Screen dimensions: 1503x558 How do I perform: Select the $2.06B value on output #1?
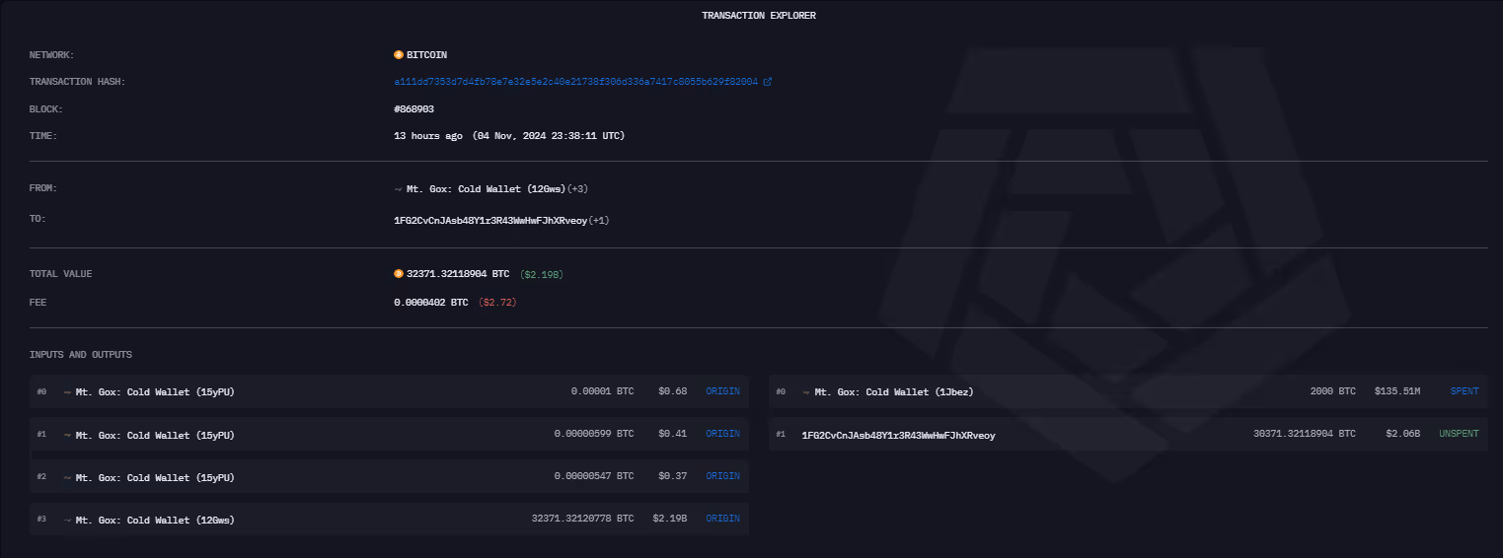click(x=1402, y=434)
